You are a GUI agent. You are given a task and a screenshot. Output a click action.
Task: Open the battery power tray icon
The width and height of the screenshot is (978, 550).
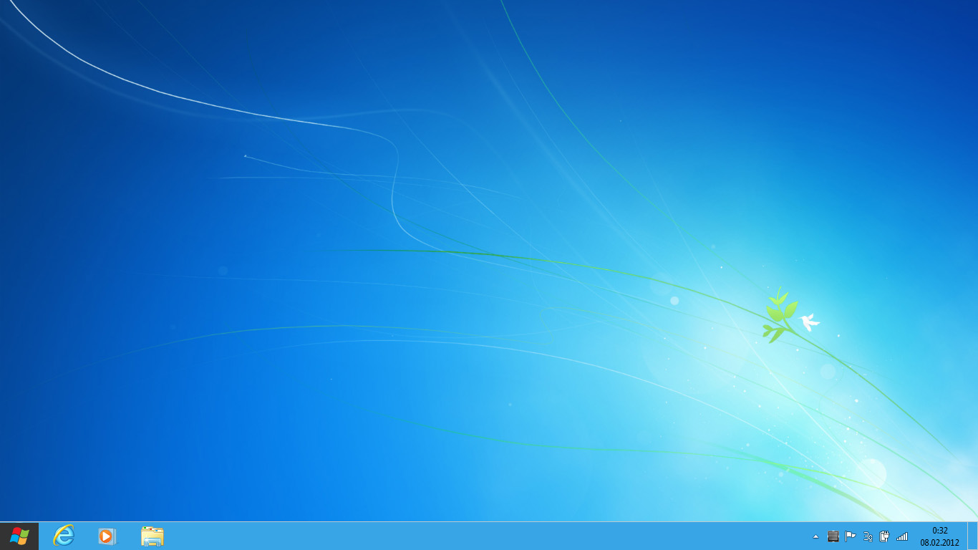(885, 536)
